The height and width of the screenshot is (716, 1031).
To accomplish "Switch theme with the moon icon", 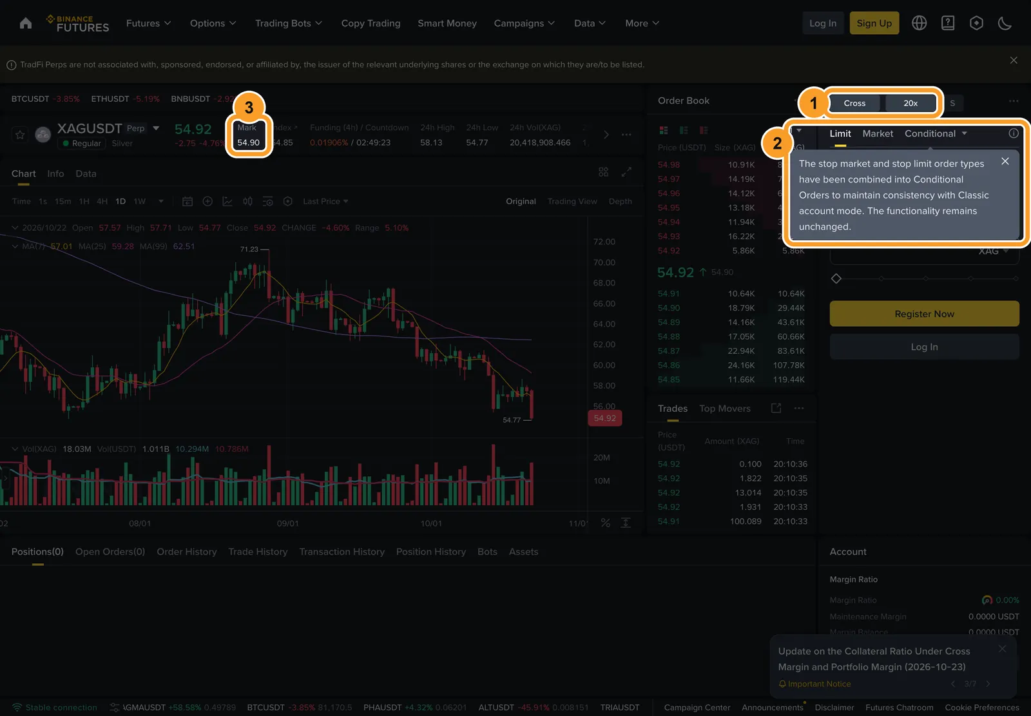I will [x=1005, y=23].
